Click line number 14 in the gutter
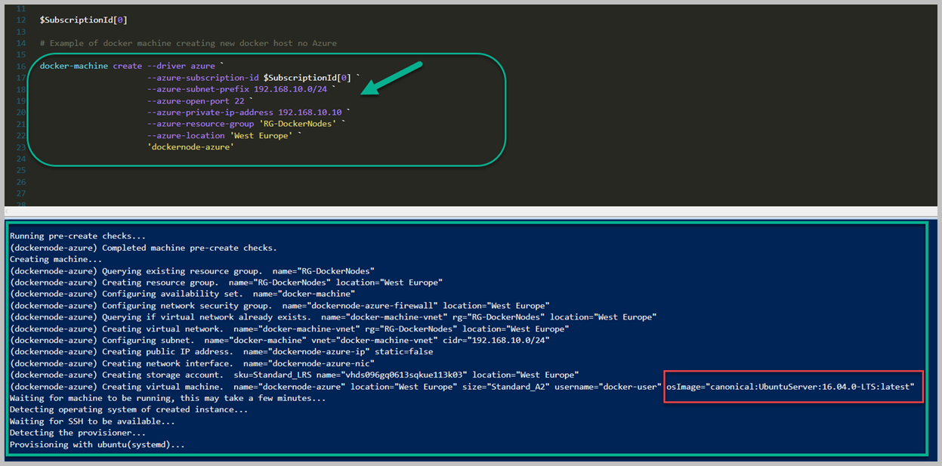 [21, 43]
